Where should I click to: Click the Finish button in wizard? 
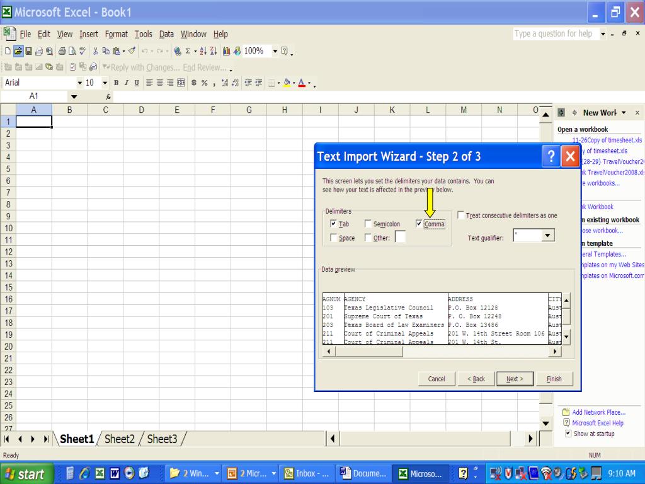(554, 379)
